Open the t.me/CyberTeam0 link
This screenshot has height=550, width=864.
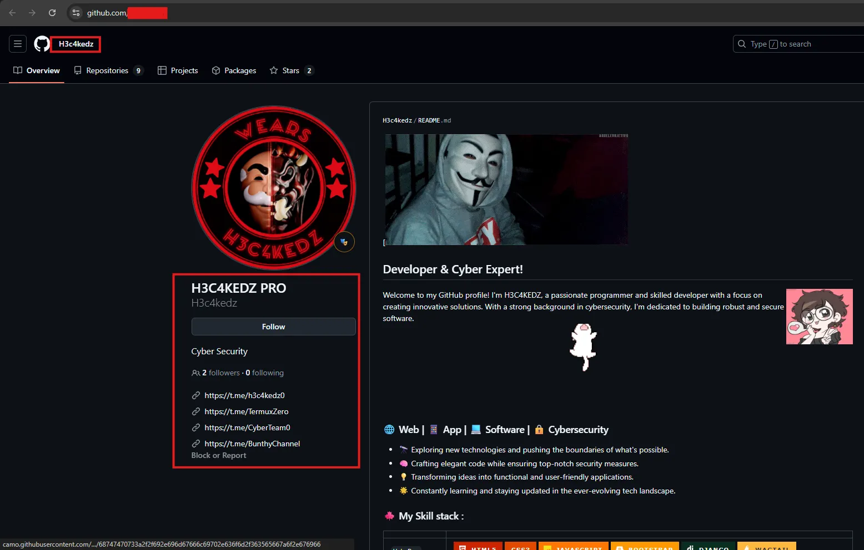[247, 427]
